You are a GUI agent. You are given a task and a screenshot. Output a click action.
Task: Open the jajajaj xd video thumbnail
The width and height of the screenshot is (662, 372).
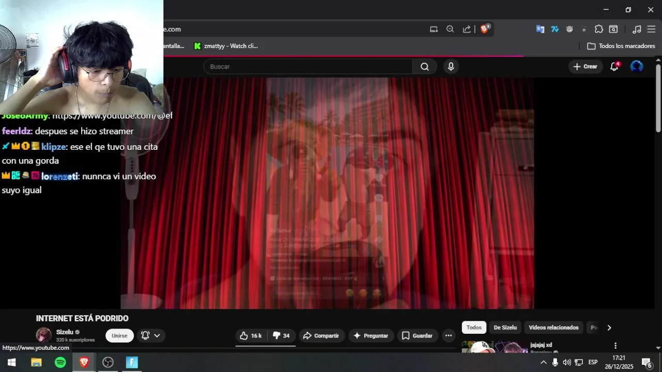(494, 347)
